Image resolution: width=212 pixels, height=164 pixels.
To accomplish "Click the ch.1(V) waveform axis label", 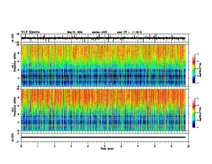I will [13, 38].
